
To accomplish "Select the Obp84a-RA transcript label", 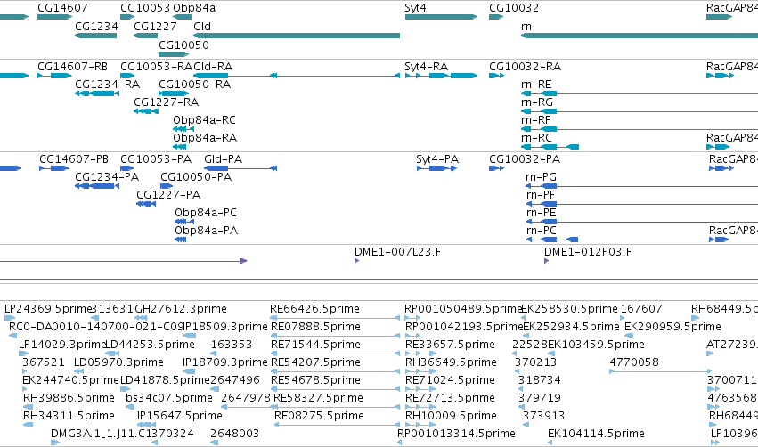I will point(205,138).
